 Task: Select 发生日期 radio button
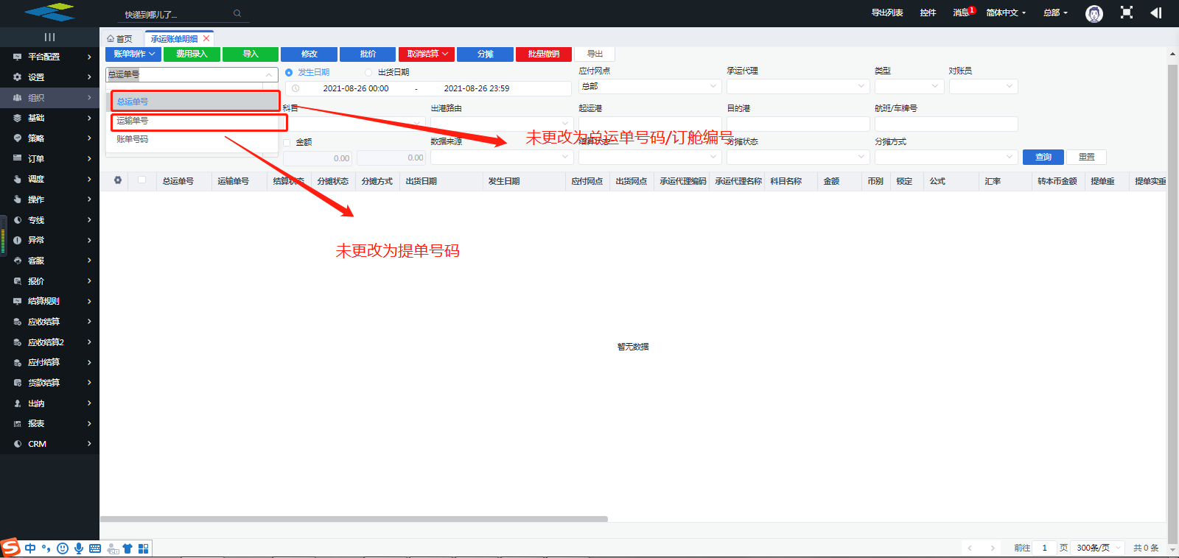point(289,72)
